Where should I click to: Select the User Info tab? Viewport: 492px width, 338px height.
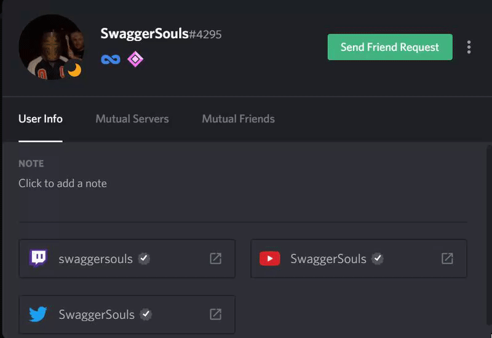tap(41, 119)
